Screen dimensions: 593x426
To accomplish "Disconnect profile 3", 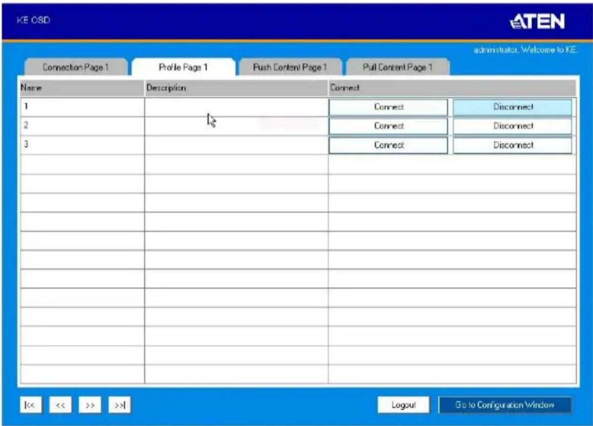I will 513,145.
